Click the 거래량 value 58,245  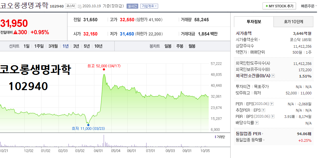click(201, 20)
